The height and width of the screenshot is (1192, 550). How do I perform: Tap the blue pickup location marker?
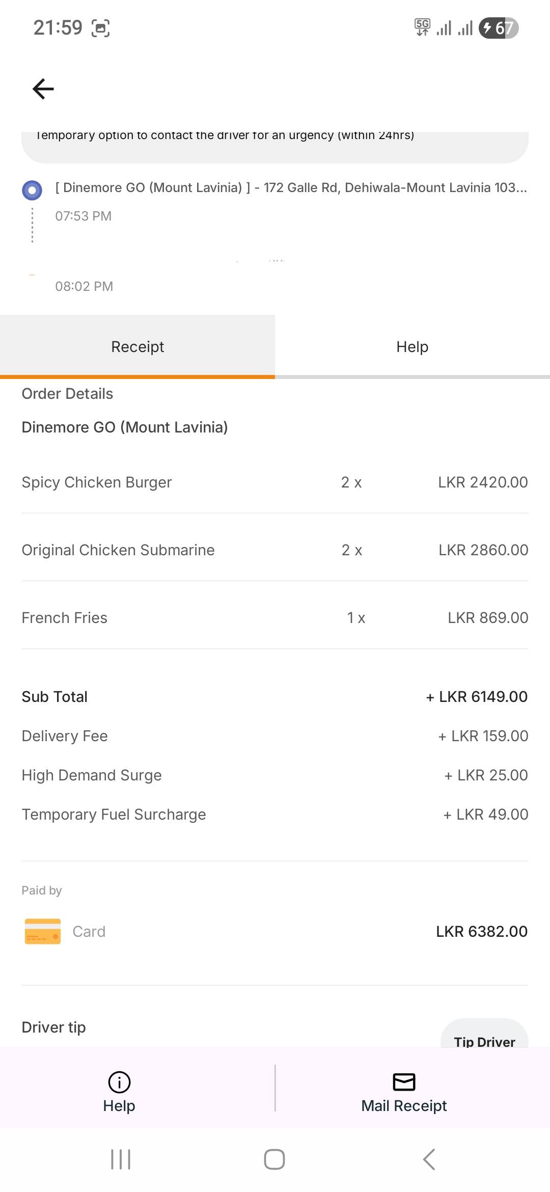pyautogui.click(x=32, y=191)
